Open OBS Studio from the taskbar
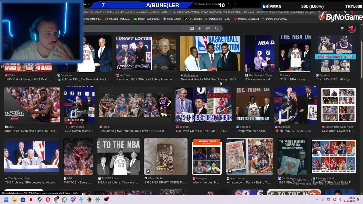Screen dimensions: 363x204 [x=106, y=199]
